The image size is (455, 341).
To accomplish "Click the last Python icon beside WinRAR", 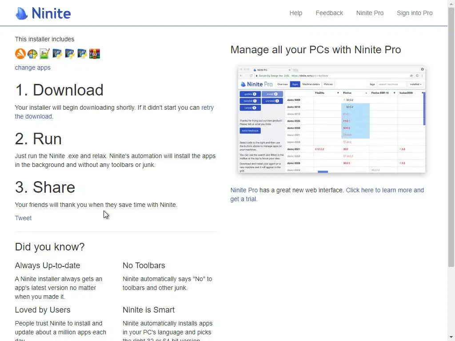I will pyautogui.click(x=82, y=54).
